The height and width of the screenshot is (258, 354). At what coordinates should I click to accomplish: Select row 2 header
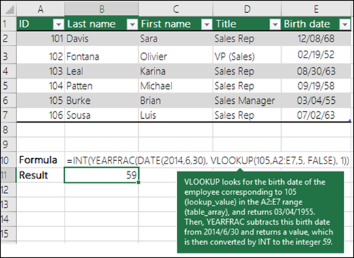(8, 39)
